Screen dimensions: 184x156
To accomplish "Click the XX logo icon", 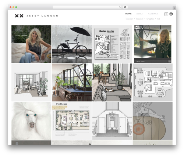I will coord(19,16).
